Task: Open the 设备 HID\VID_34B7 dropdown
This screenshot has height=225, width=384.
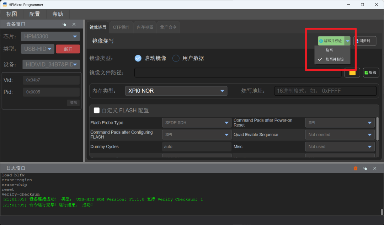Action: pos(51,64)
